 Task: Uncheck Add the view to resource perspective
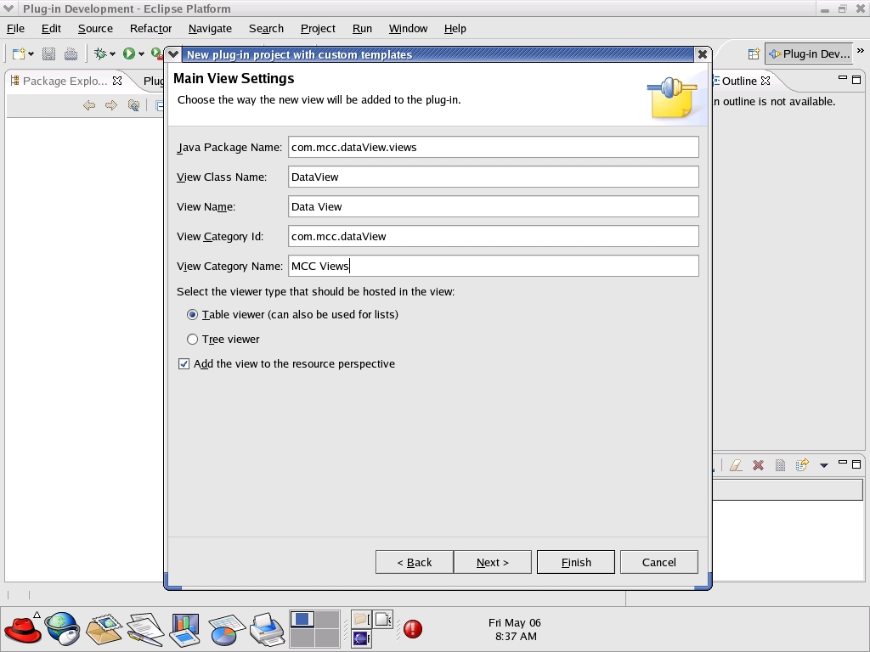point(184,364)
